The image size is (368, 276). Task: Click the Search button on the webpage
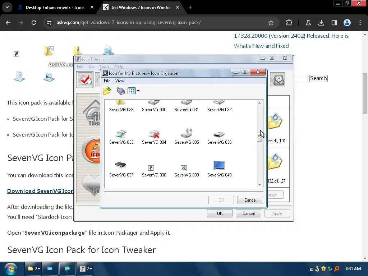point(318,78)
